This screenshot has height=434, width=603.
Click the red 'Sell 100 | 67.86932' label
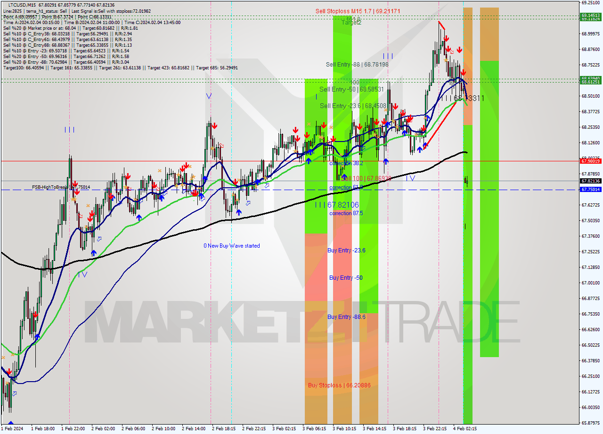(366, 179)
